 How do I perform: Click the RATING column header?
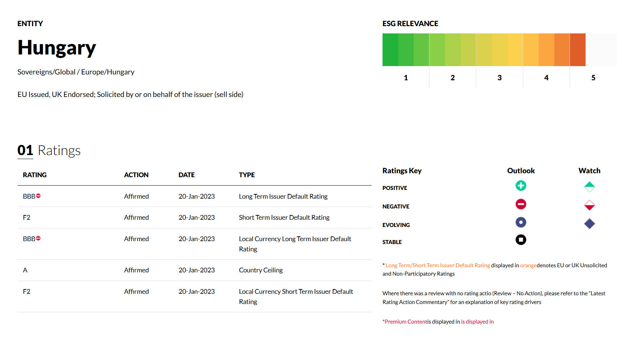pyautogui.click(x=35, y=175)
